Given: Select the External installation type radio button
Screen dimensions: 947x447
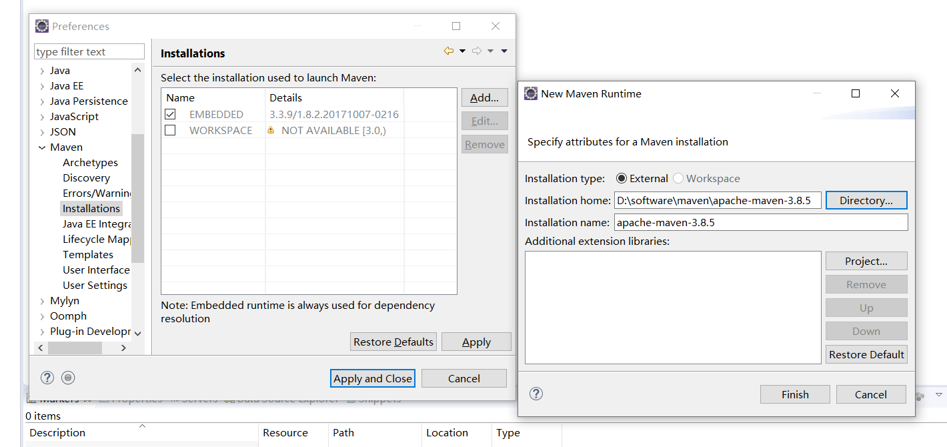Looking at the screenshot, I should [x=622, y=178].
